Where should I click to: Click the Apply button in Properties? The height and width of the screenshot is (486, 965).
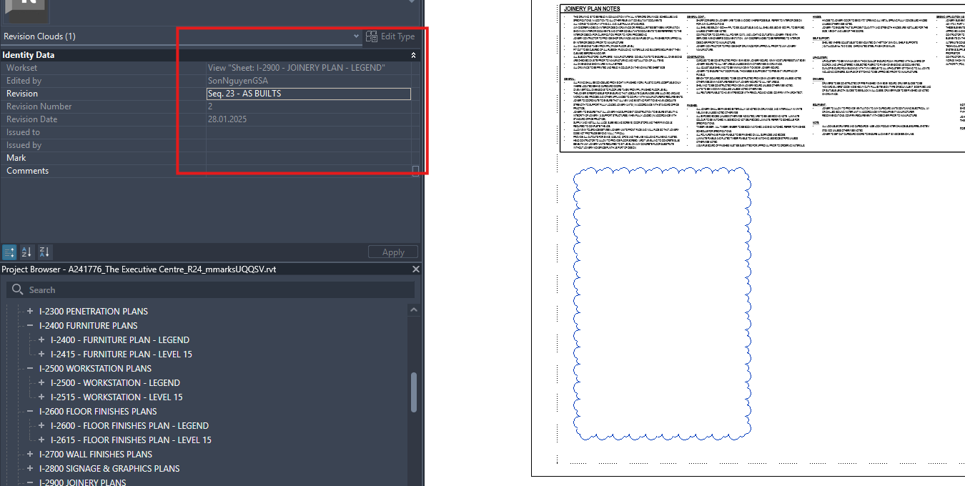click(x=392, y=252)
